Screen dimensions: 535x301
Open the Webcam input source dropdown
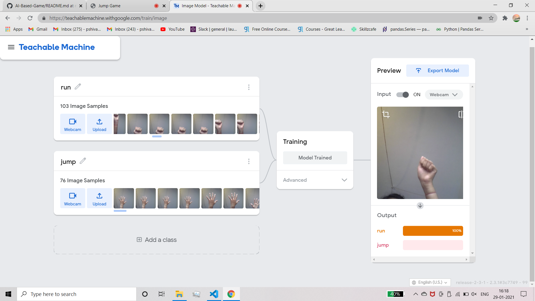(x=444, y=95)
